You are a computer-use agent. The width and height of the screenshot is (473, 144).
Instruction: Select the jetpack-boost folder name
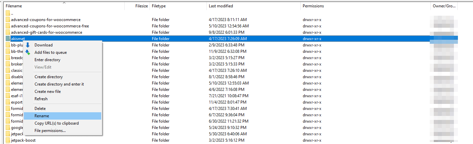(x=23, y=140)
